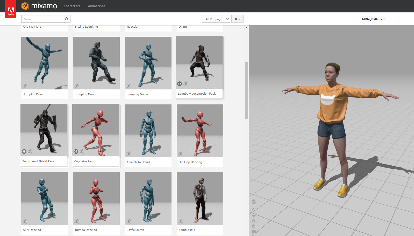Select the Longbow Locomotion Pack thumbnail
Viewport: 414px width, 236px height.
pyautogui.click(x=199, y=62)
